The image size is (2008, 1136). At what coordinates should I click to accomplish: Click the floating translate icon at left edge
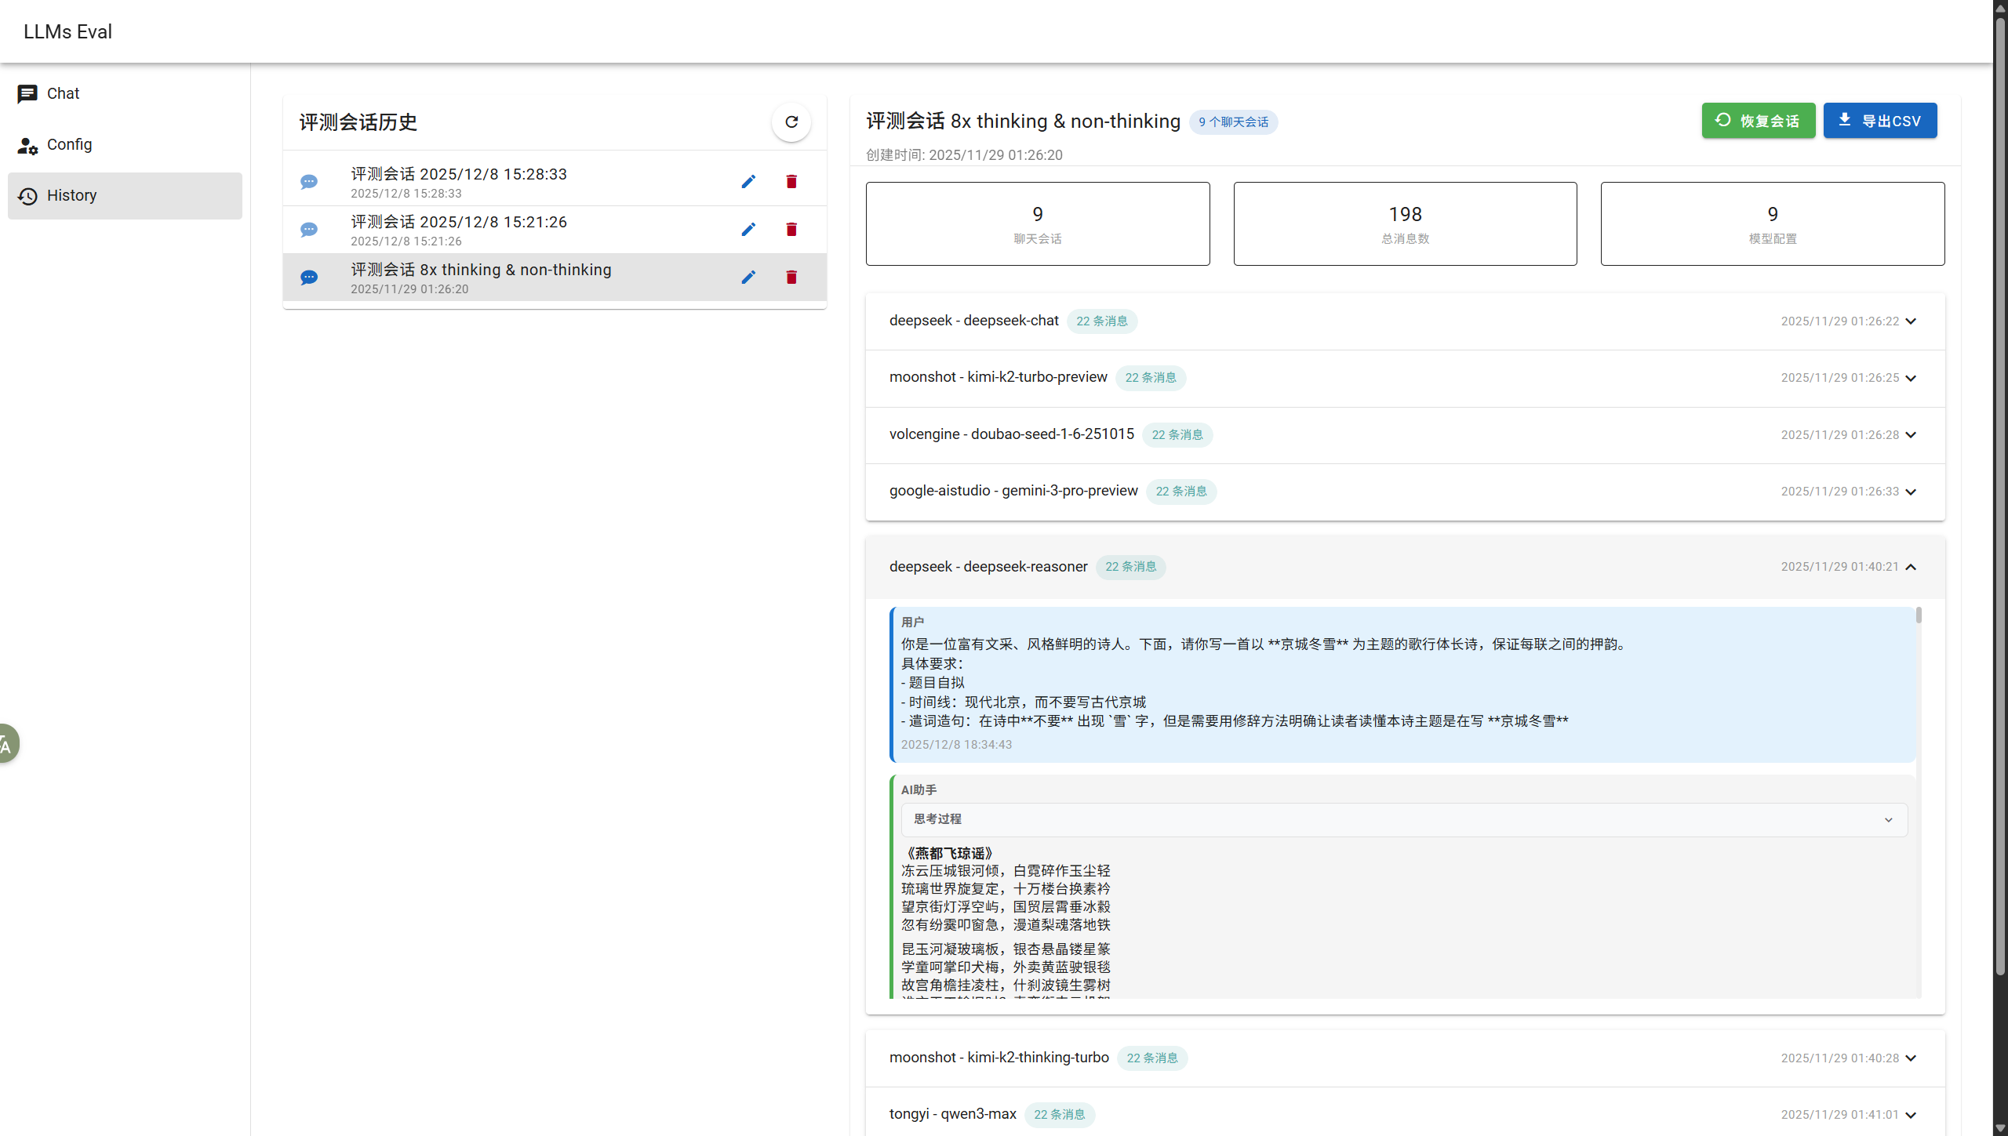click(x=6, y=743)
